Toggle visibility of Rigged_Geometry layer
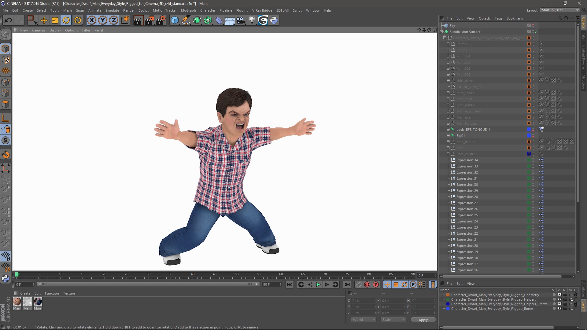 tap(559, 295)
